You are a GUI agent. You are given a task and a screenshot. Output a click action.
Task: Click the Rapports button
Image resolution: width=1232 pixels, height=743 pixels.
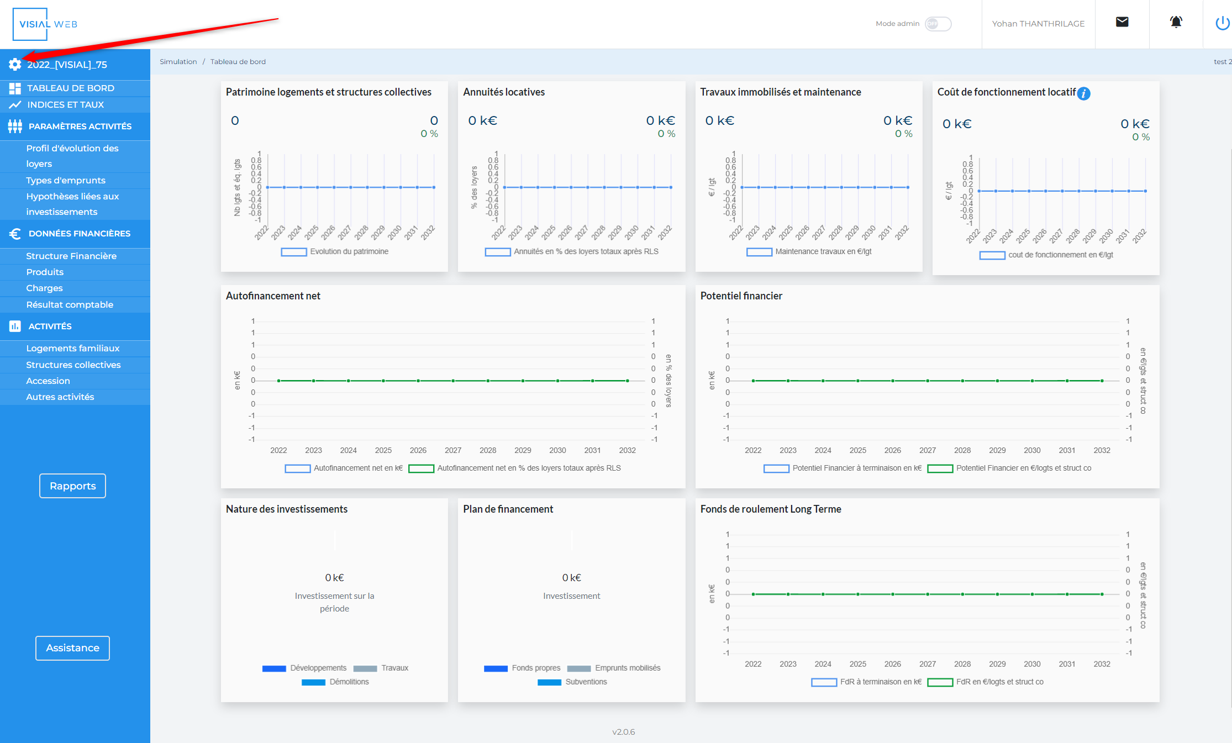point(72,486)
